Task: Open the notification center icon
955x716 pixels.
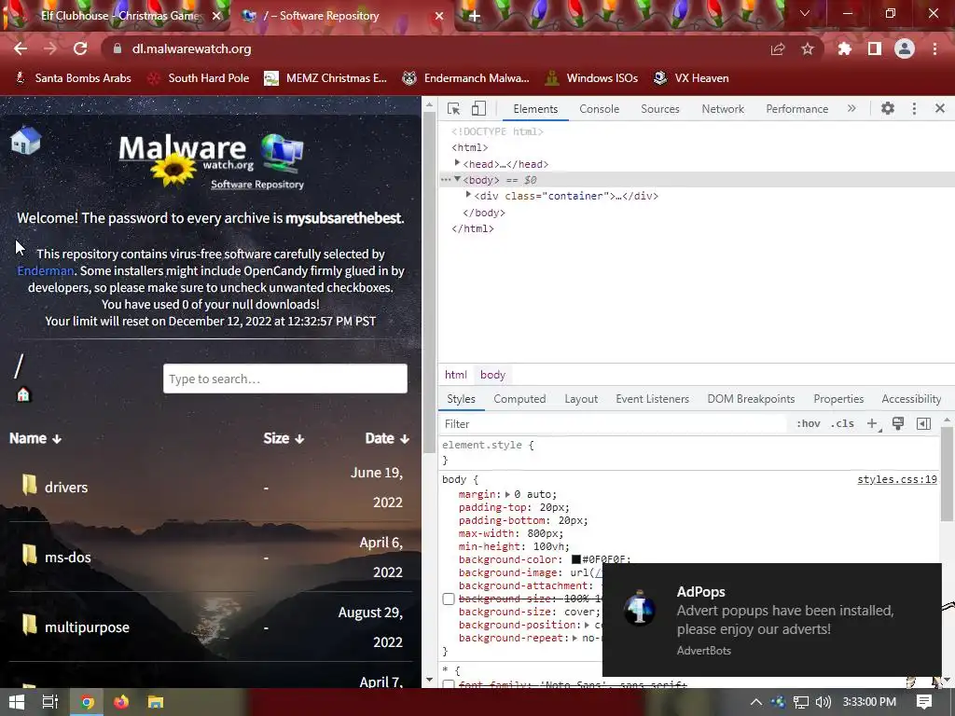Action: (x=924, y=702)
